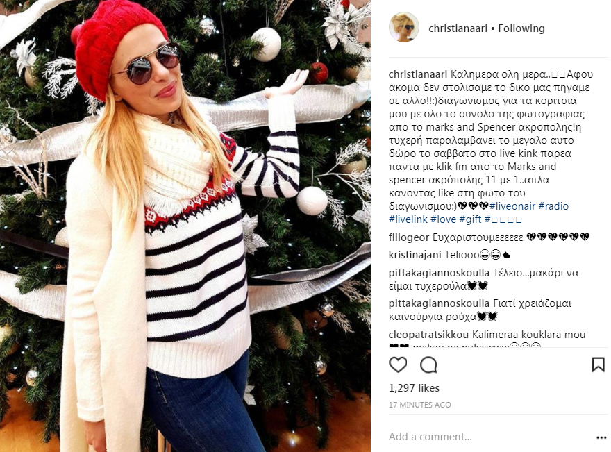
Task: Click the Christmas tree post photo
Action: 185,226
